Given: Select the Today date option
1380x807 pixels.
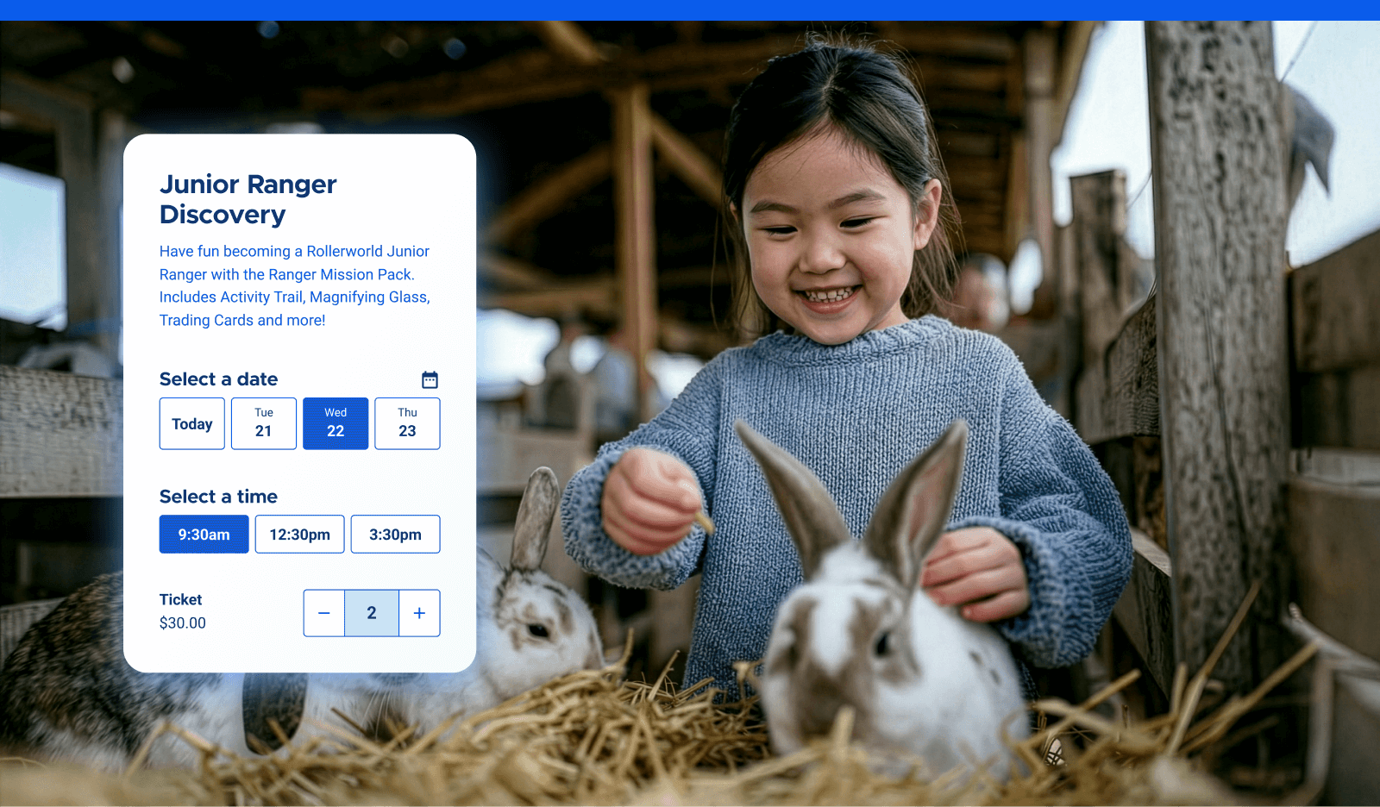Looking at the screenshot, I should tap(192, 423).
